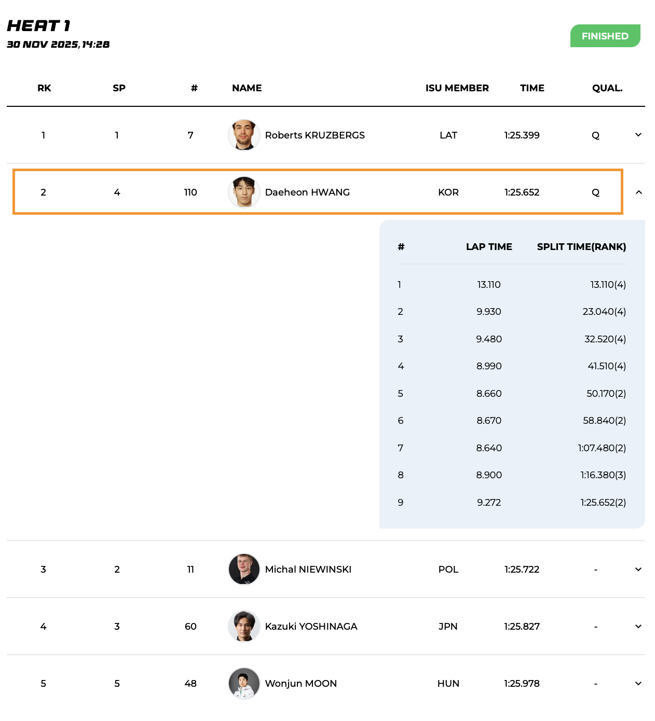This screenshot has height=721, width=655.
Task: Open Daeheon HWANG name link
Action: tap(307, 192)
